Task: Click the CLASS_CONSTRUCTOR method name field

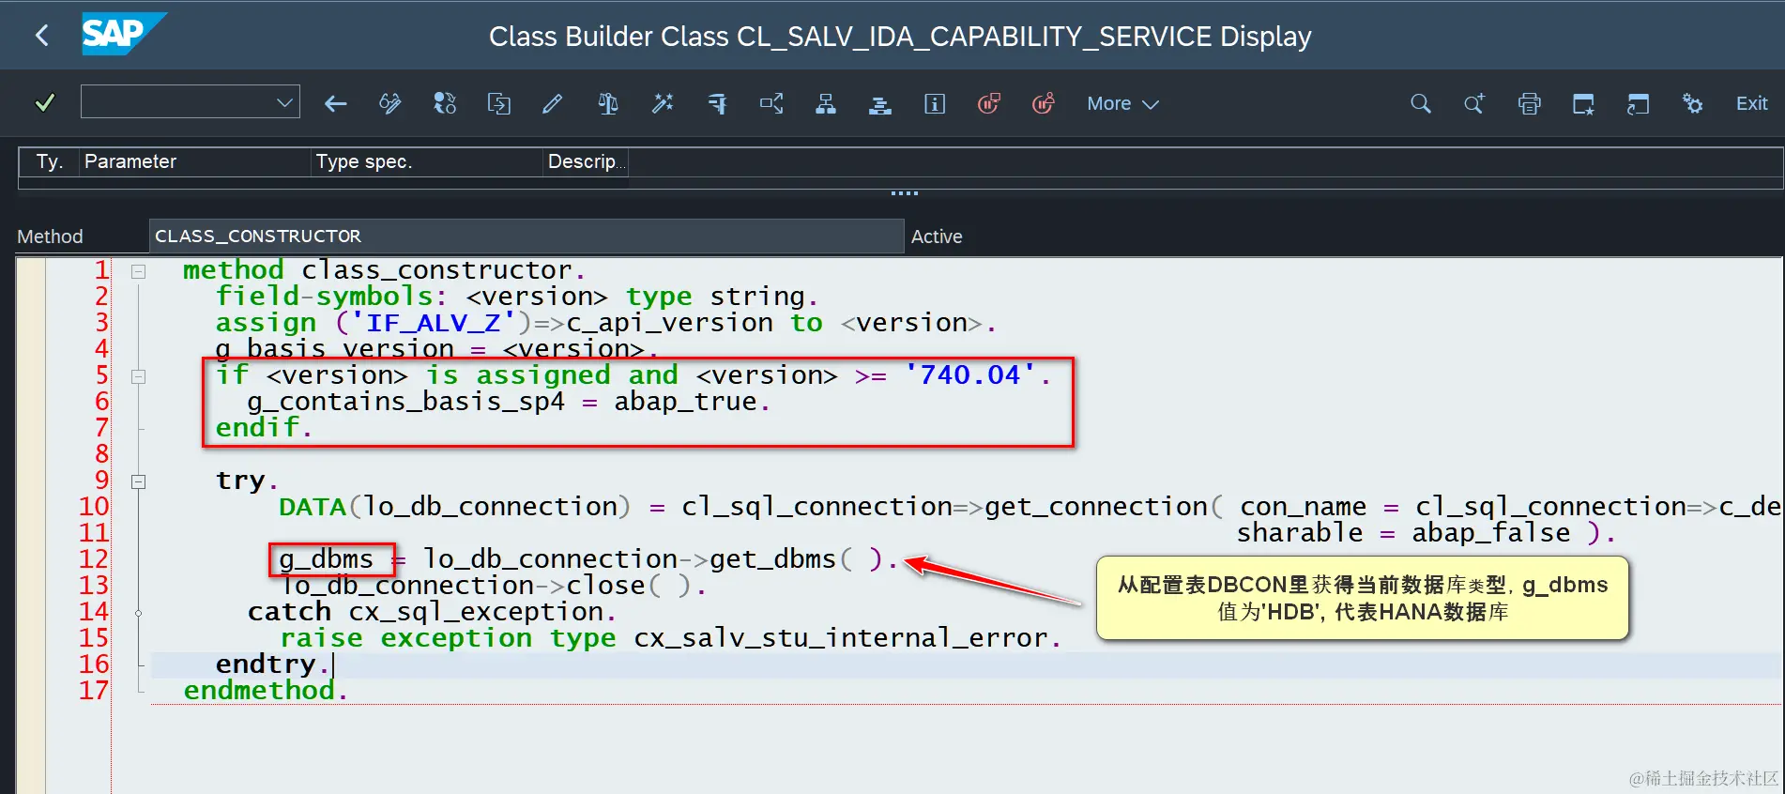Action: pos(526,236)
